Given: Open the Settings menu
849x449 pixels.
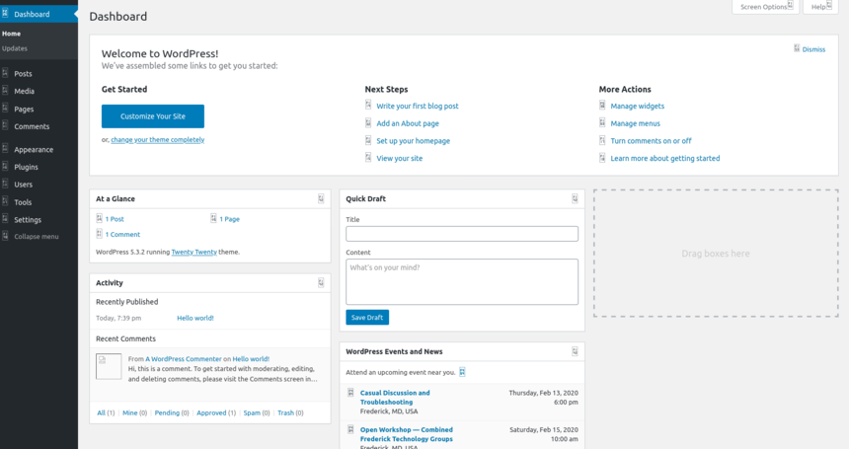Looking at the screenshot, I should (28, 220).
